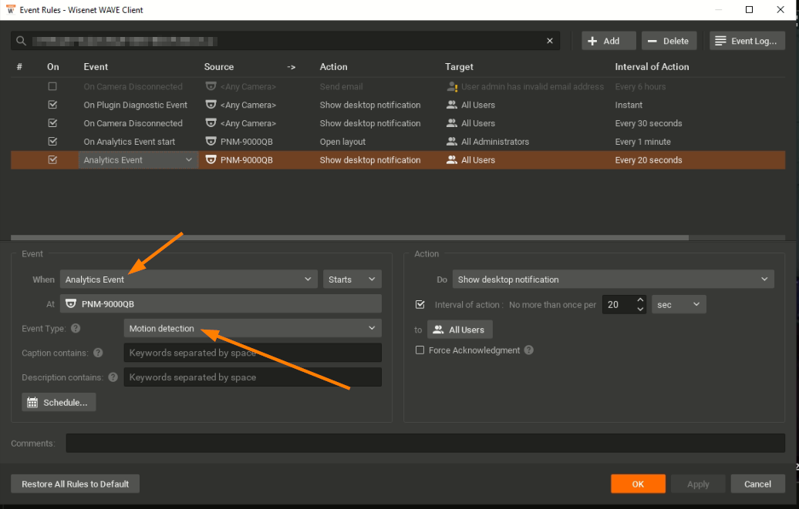Click users icon in Every 30 seconds row

[x=451, y=123]
